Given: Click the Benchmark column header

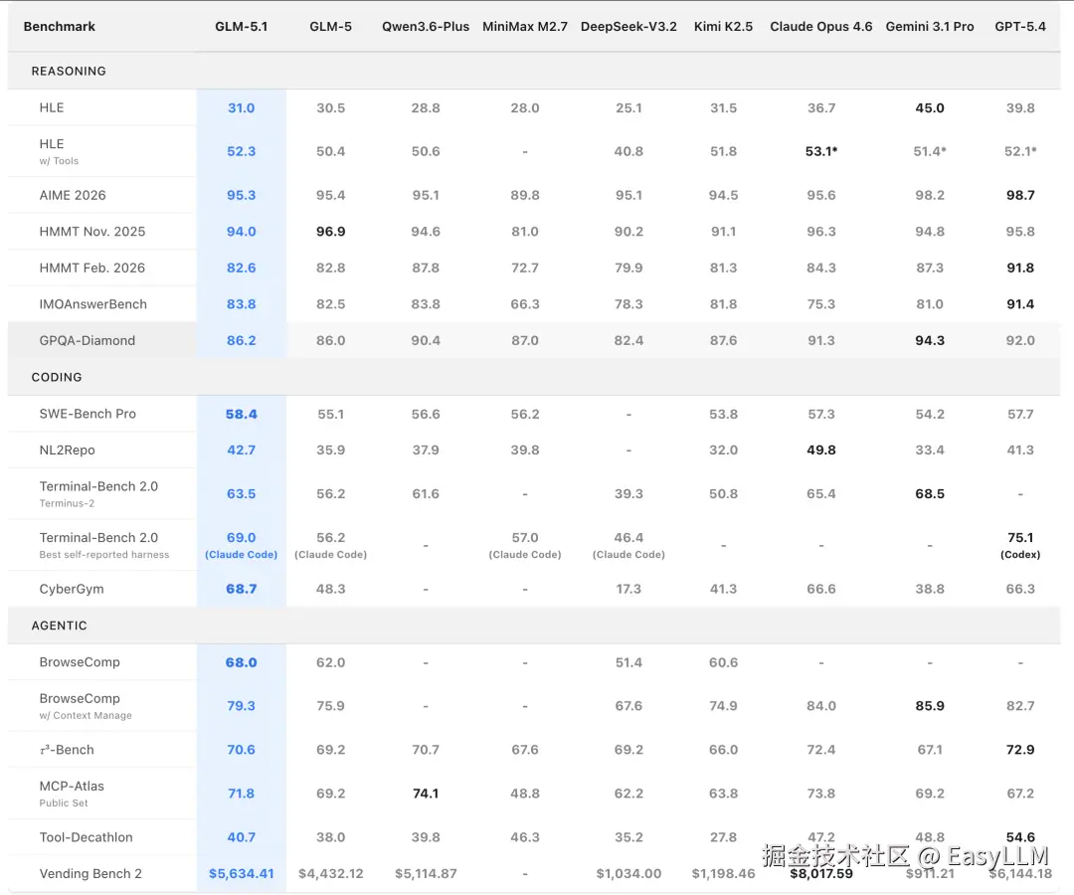Looking at the screenshot, I should coord(59,27).
